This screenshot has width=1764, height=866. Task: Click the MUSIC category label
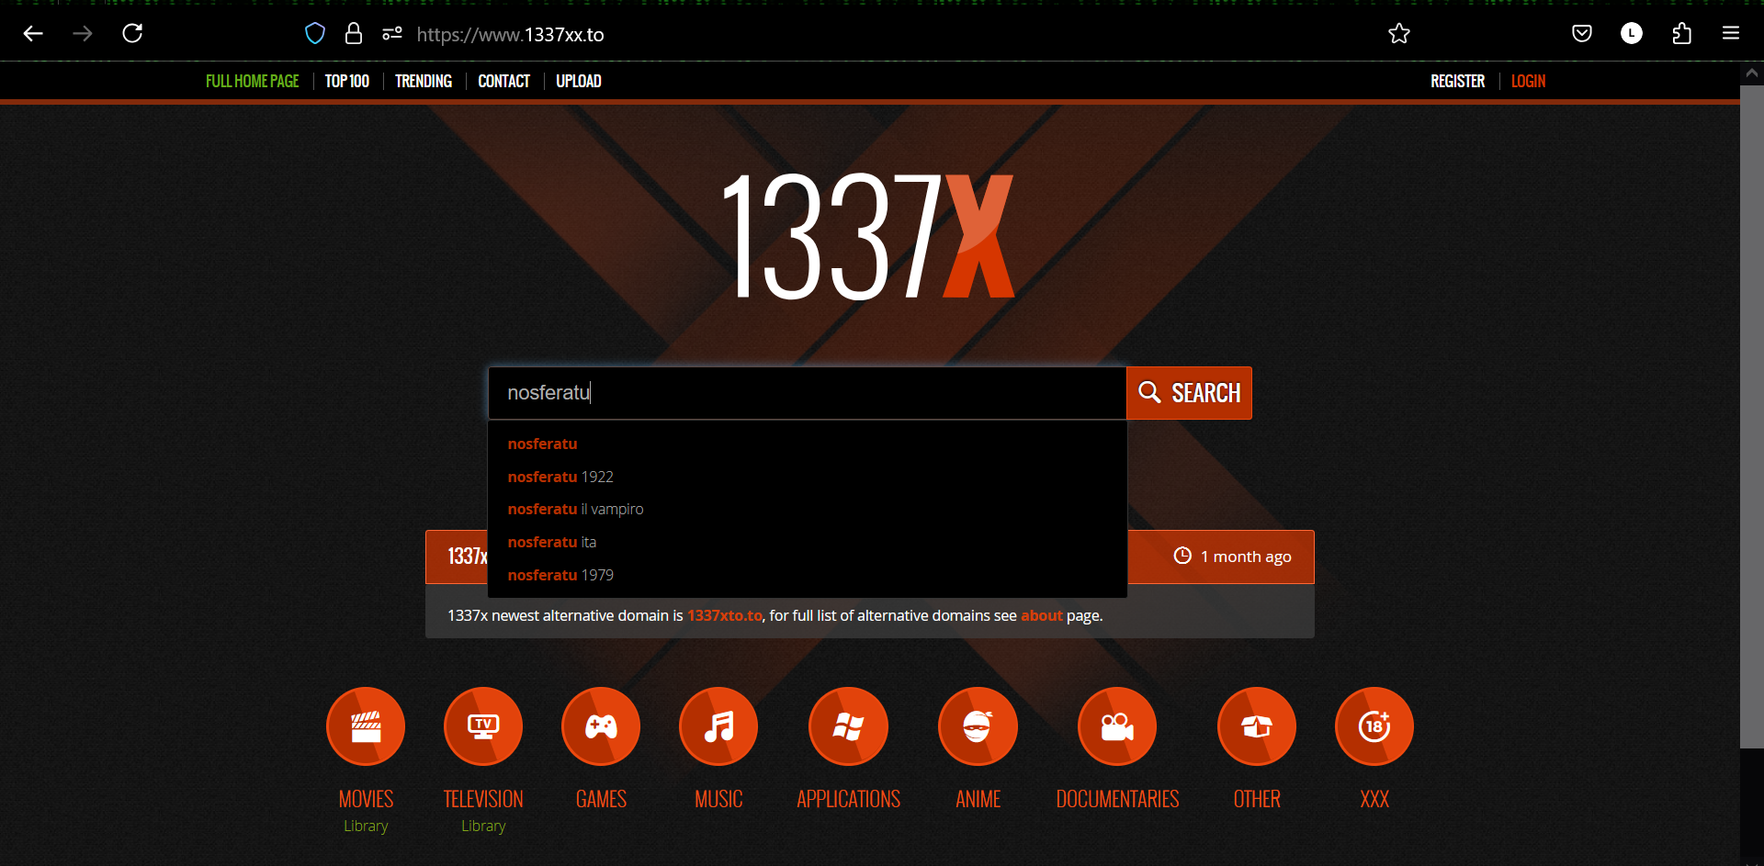click(x=718, y=800)
